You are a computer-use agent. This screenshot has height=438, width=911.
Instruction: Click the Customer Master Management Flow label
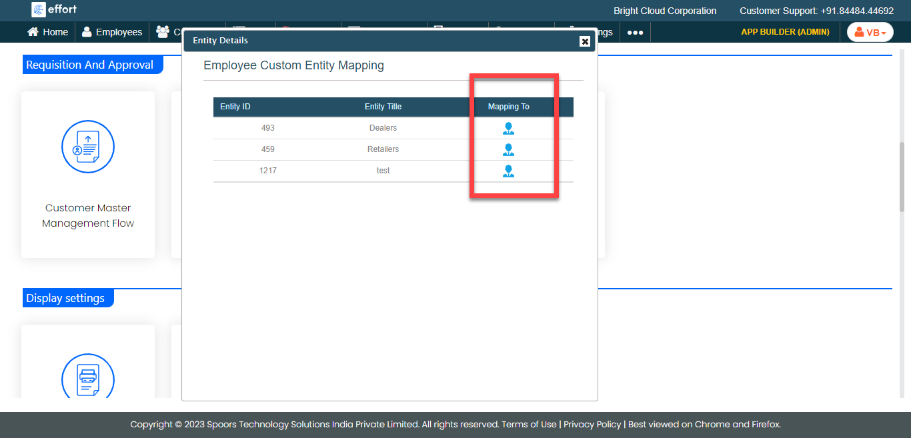click(88, 215)
